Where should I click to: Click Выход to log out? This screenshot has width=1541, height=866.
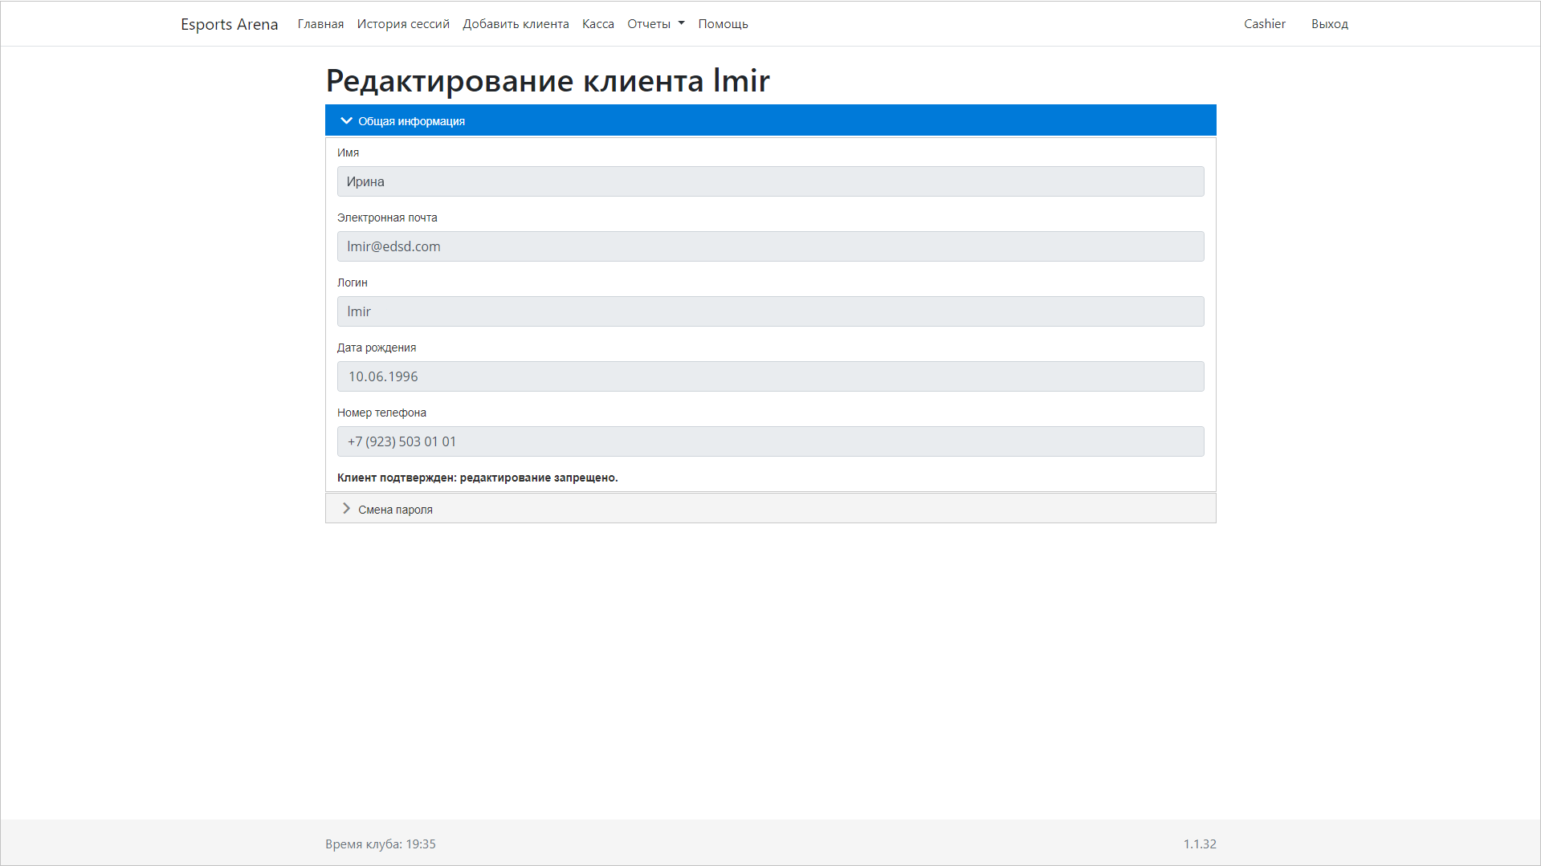[1329, 23]
